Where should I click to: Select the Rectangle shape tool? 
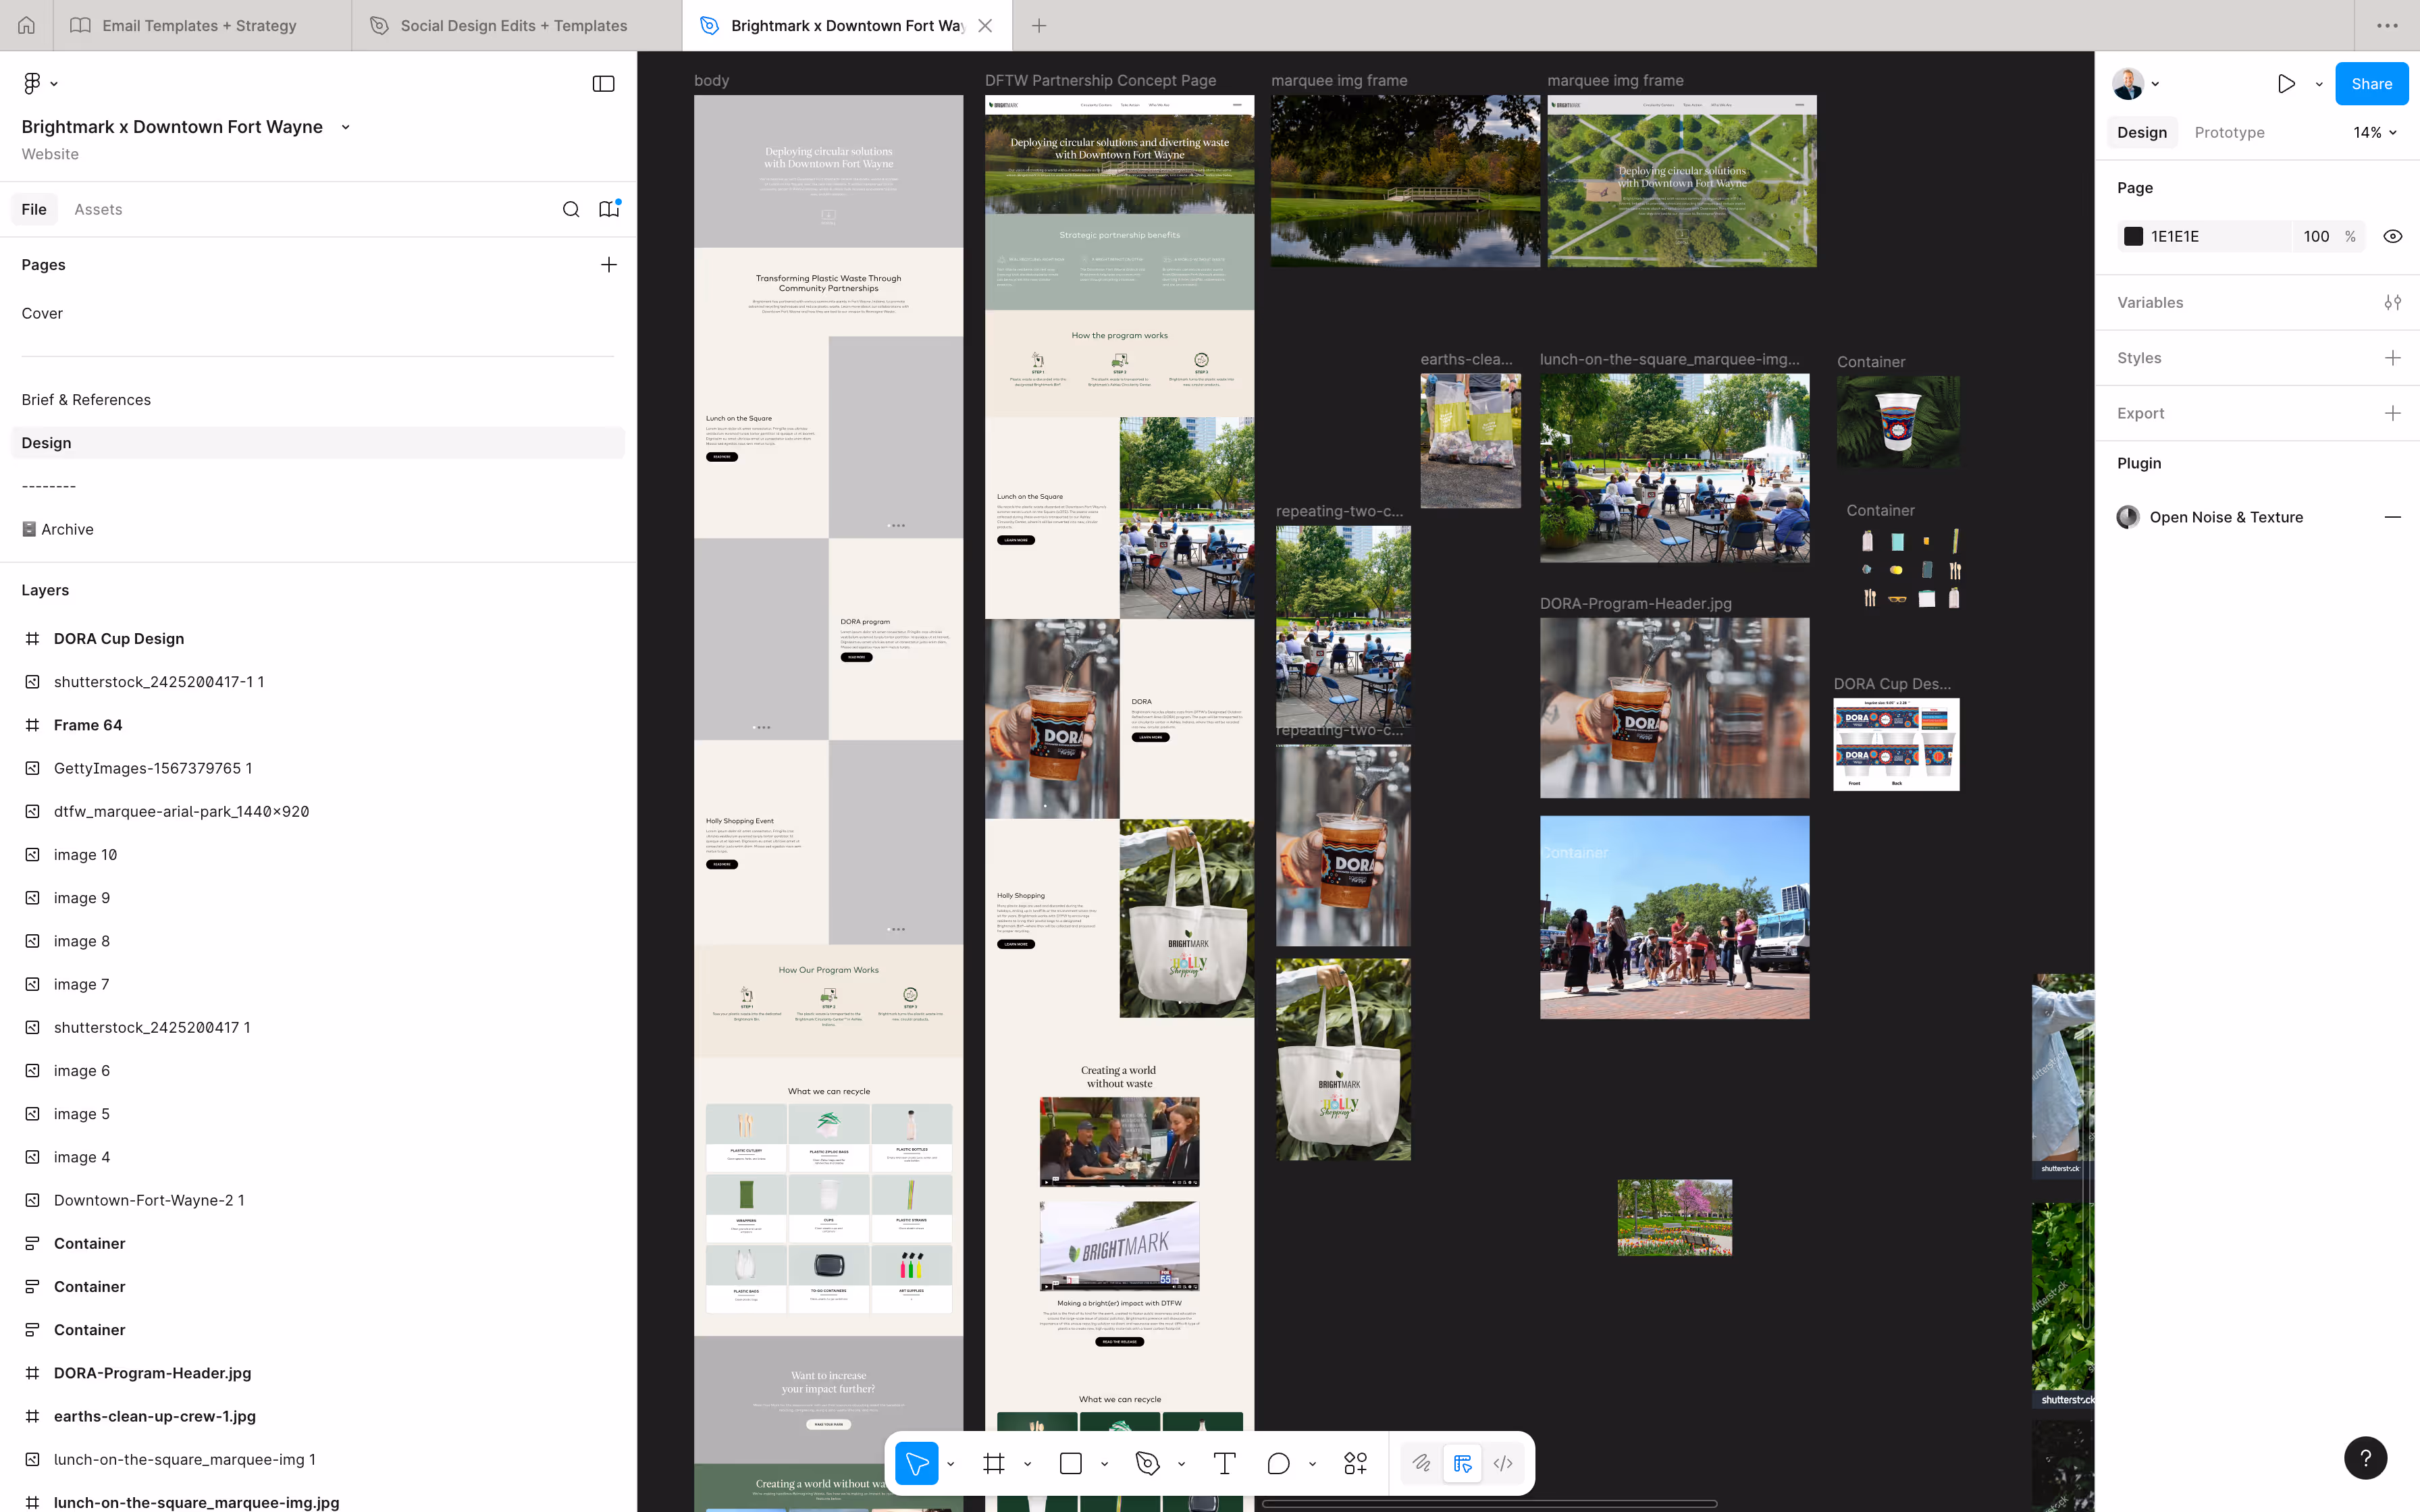coord(1070,1464)
